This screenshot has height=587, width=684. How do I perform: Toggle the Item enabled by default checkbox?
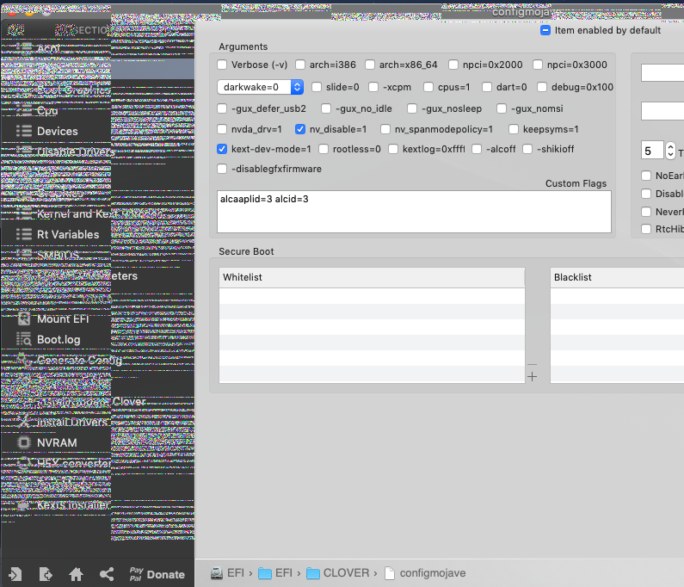[x=545, y=30]
